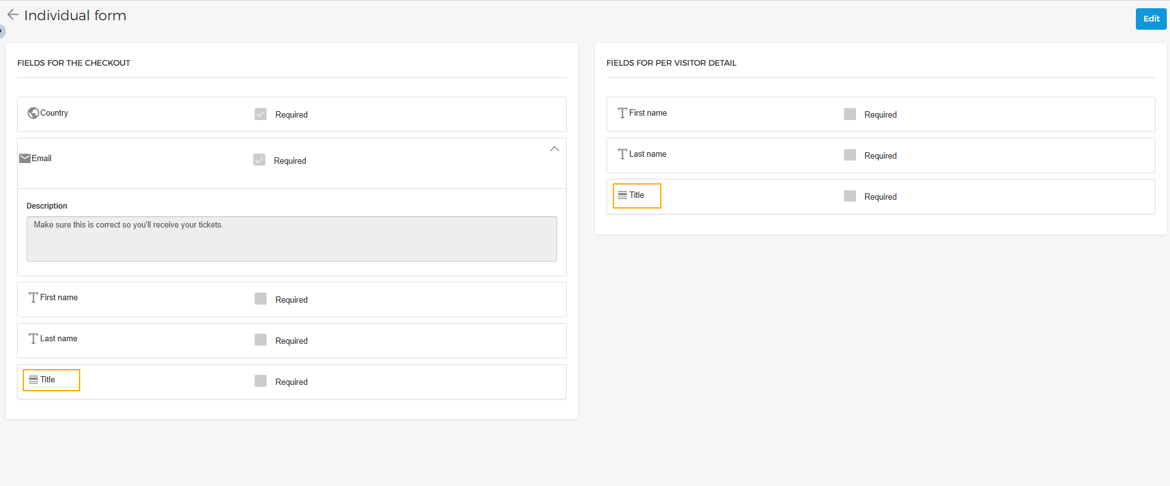Toggle Required checkbox for per visitor Title
The image size is (1170, 486).
click(850, 197)
